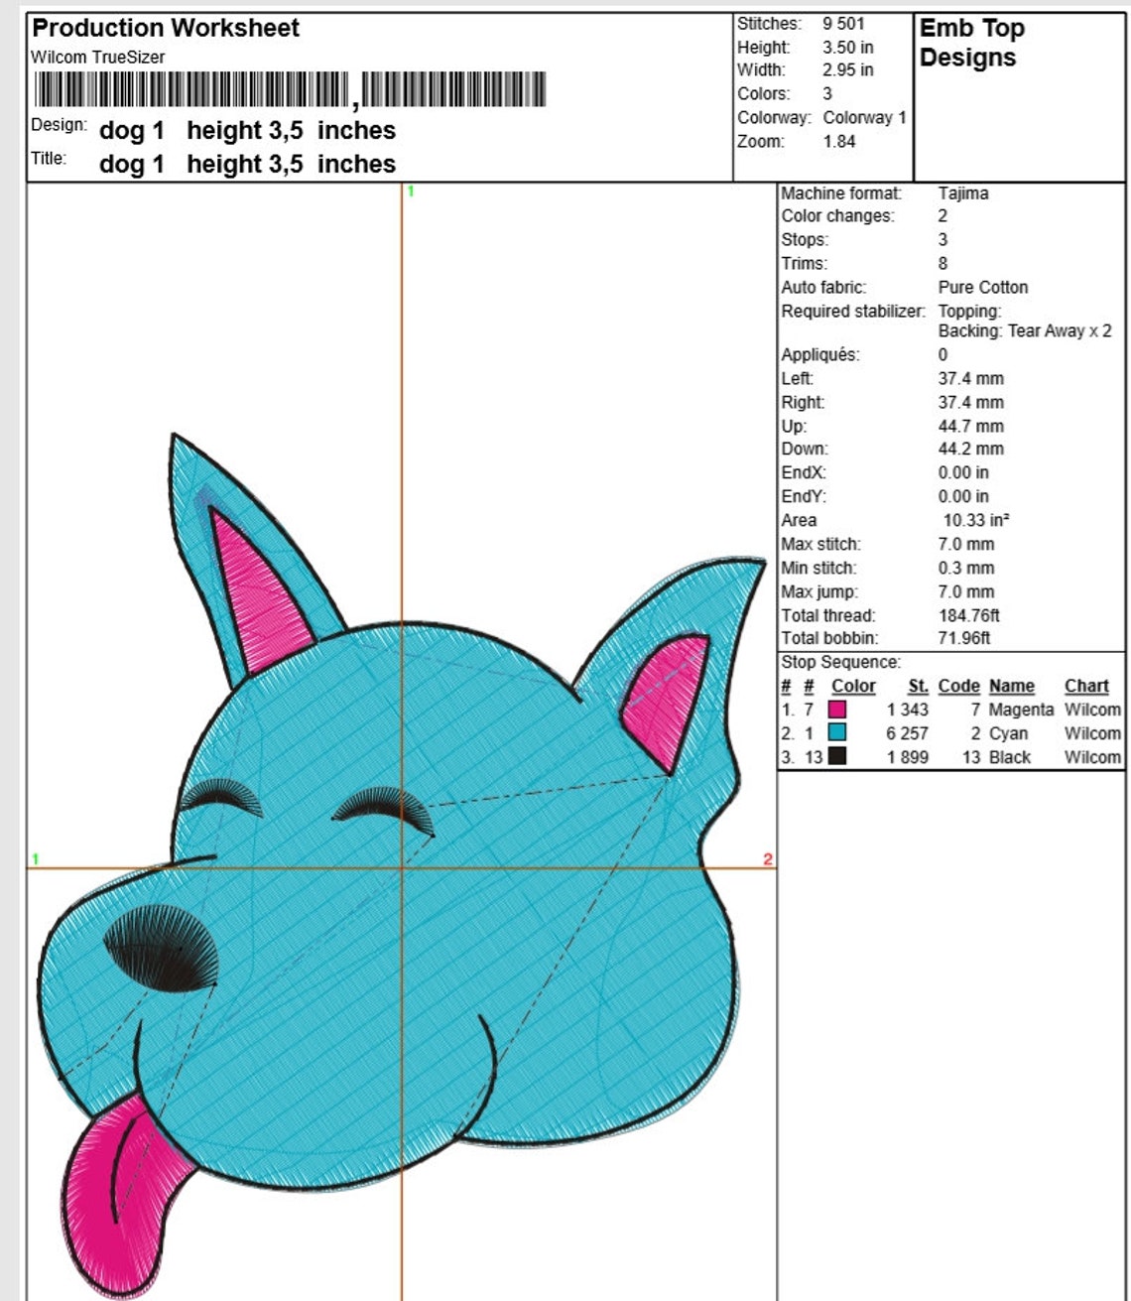Click the green ruler marker labeled 1
The image size is (1131, 1301).
(36, 857)
